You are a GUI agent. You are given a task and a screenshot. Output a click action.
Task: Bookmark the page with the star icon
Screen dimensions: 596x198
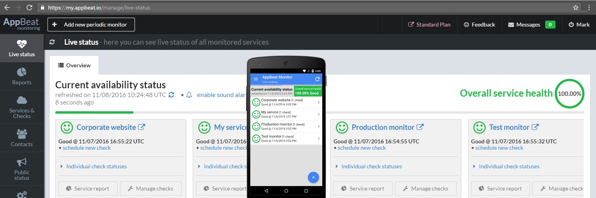[576, 8]
